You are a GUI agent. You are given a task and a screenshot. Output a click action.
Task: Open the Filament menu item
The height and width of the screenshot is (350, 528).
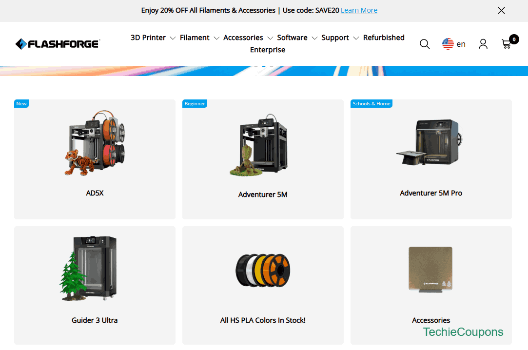coord(195,38)
